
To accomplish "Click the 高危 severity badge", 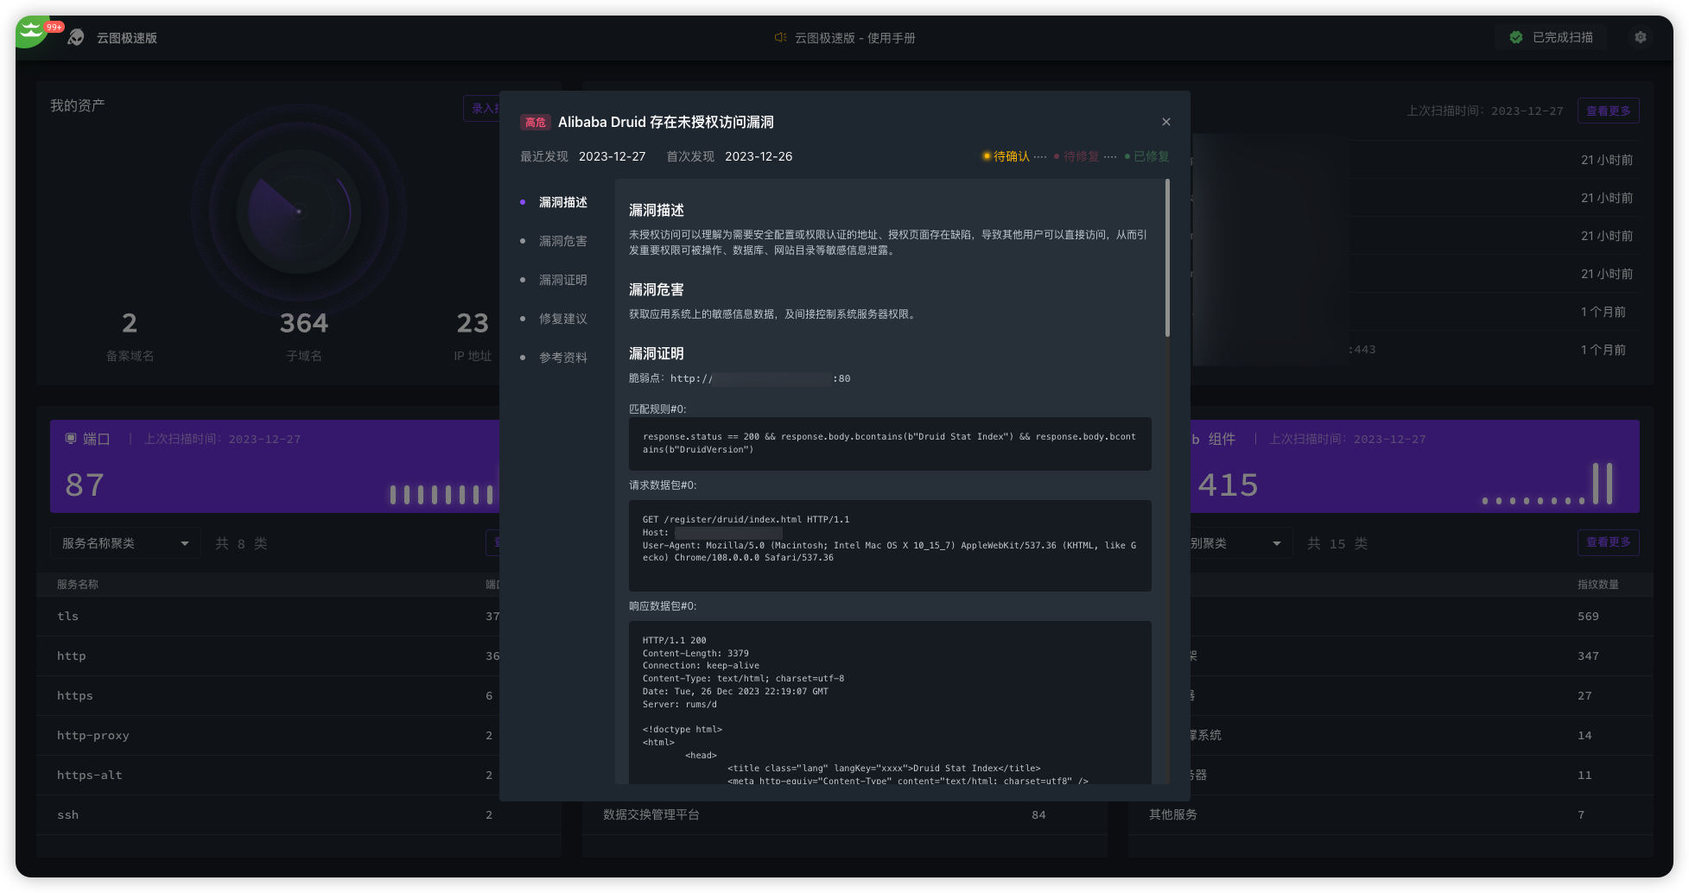I will pos(535,123).
